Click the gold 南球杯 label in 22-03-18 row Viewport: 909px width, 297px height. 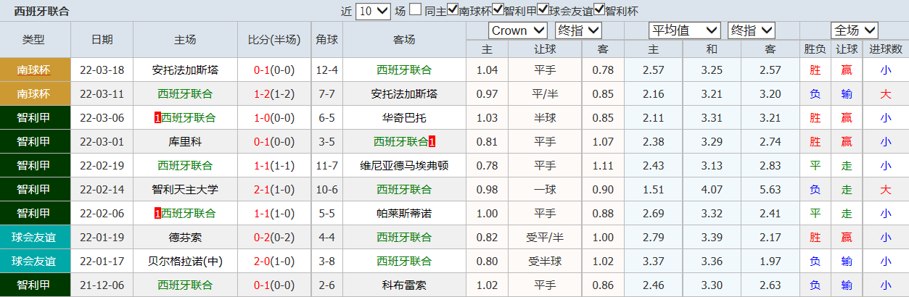36,70
